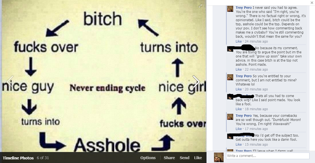315x163 pixels.
Task: Open the Timeline Photos album link
Action: coord(18,158)
